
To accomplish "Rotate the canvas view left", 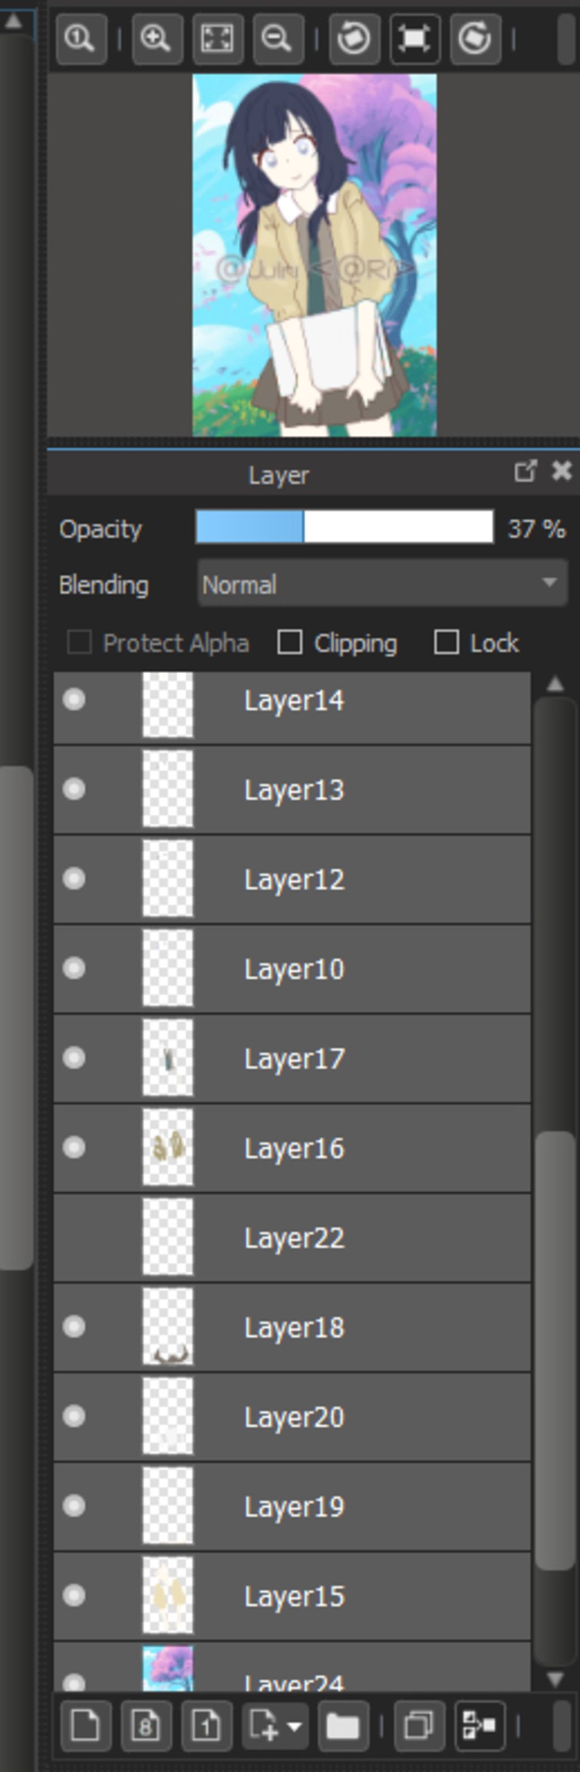I will click(355, 39).
